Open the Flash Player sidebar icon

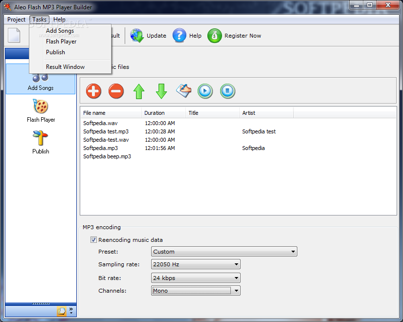[x=41, y=106]
